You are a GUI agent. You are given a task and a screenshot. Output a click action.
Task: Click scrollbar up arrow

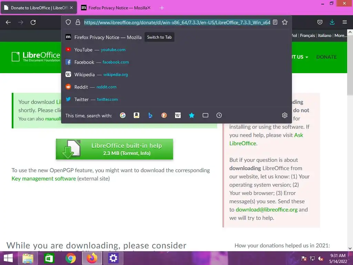click(x=350, y=32)
